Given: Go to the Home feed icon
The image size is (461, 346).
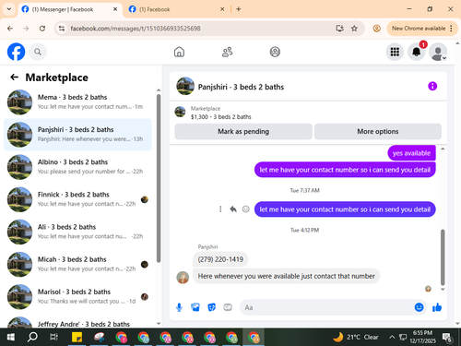Looking at the screenshot, I should pyautogui.click(x=179, y=52).
